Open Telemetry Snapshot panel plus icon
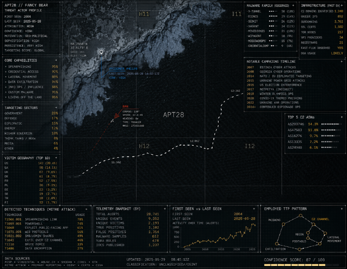 tap(165, 209)
